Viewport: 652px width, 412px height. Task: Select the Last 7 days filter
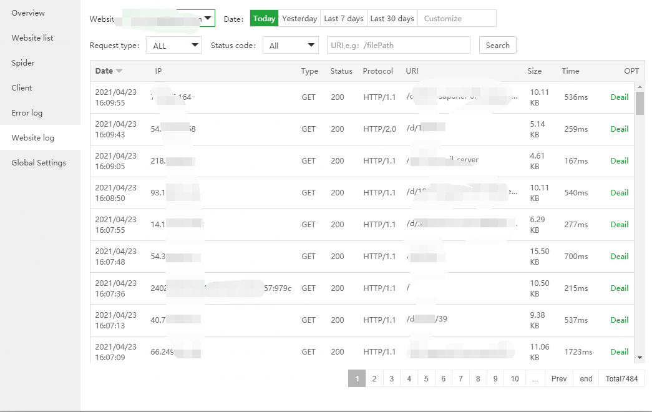click(343, 18)
